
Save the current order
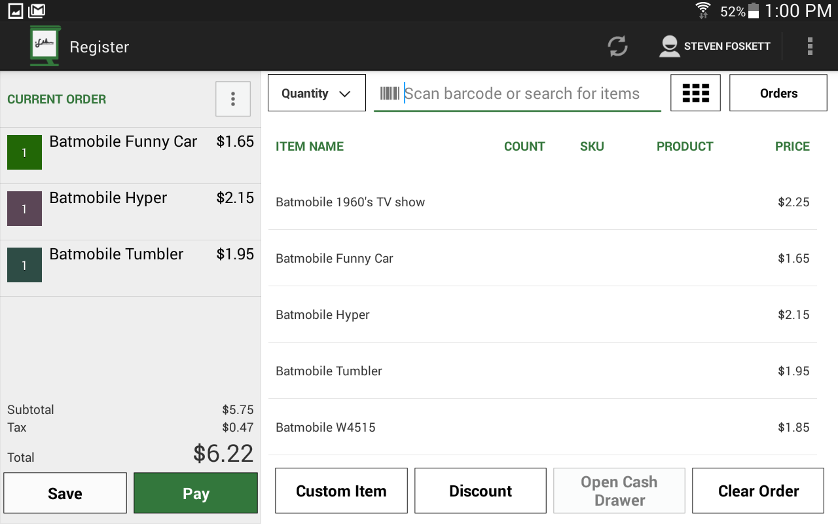coord(65,493)
